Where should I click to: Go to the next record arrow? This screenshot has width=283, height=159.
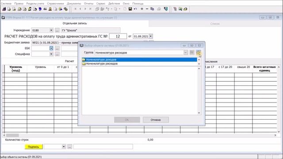coord(85,9)
